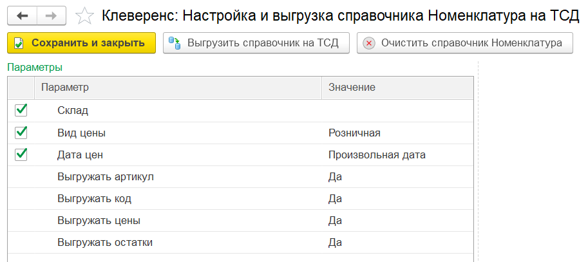
Task: Uncheck the Склад parameter checkbox
Action: [x=21, y=110]
